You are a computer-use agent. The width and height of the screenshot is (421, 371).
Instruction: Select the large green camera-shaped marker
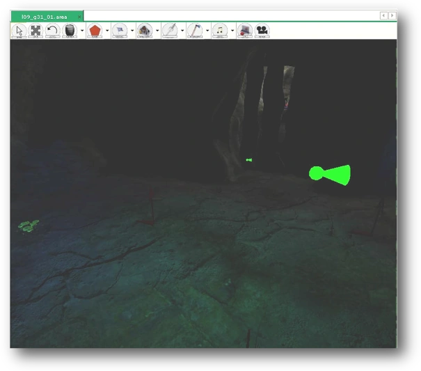click(330, 175)
